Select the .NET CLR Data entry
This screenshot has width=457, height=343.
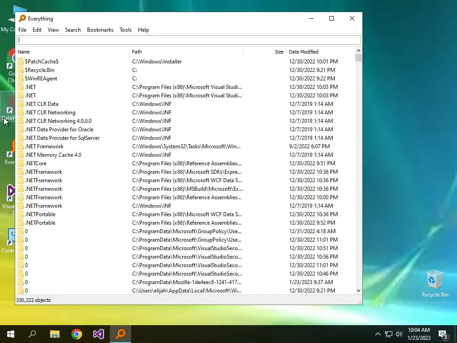[x=42, y=104]
